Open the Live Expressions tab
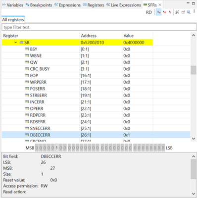197x198 pixels. [x=124, y=5]
